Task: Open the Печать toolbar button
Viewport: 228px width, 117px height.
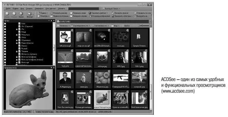Action: pos(43,16)
